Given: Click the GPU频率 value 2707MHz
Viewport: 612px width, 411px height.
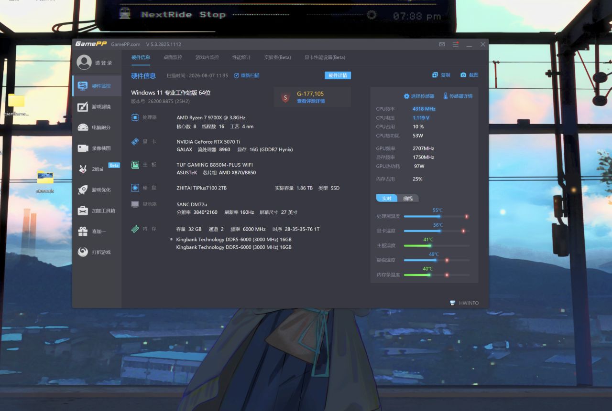Looking at the screenshot, I should pyautogui.click(x=424, y=148).
